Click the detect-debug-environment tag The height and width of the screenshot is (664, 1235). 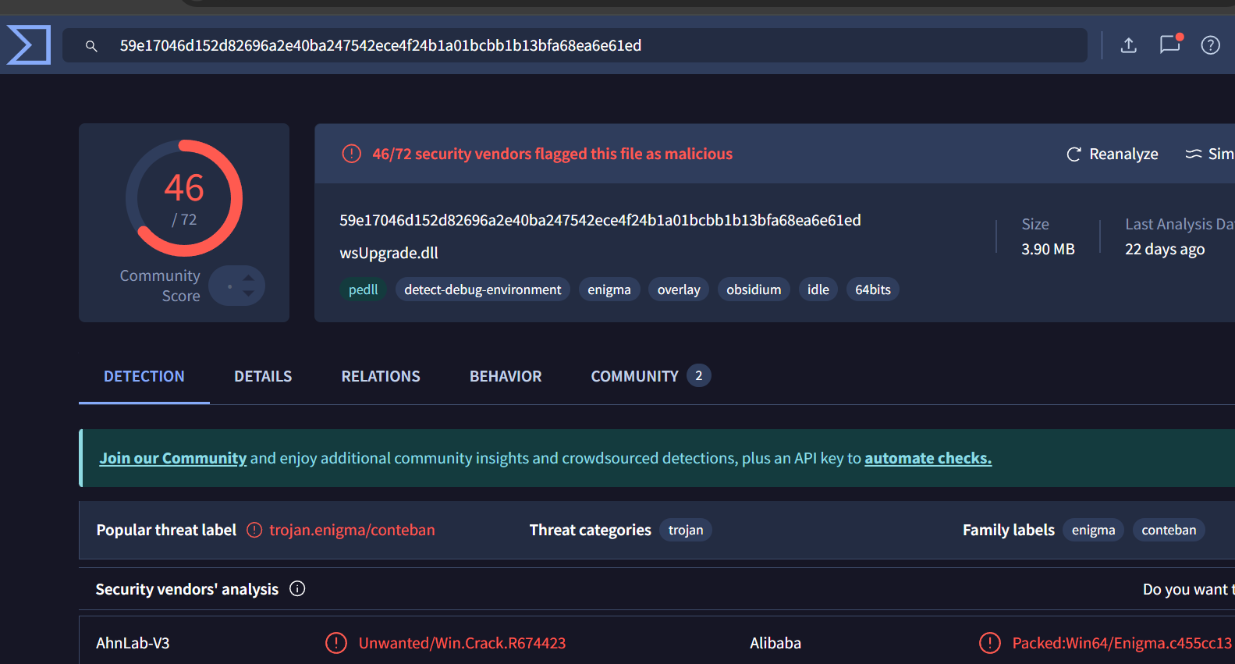[x=482, y=289]
